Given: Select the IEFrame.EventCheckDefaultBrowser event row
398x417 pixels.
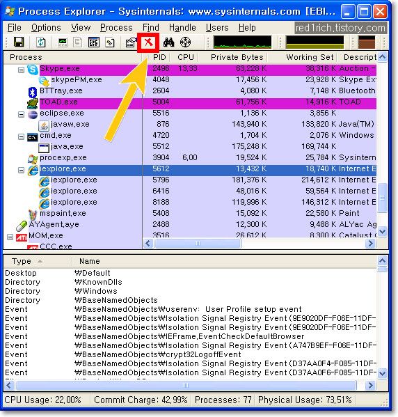Looking at the screenshot, I should [x=191, y=336].
